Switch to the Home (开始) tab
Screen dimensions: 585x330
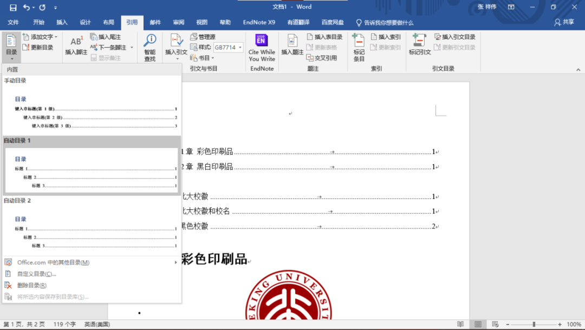click(x=38, y=22)
